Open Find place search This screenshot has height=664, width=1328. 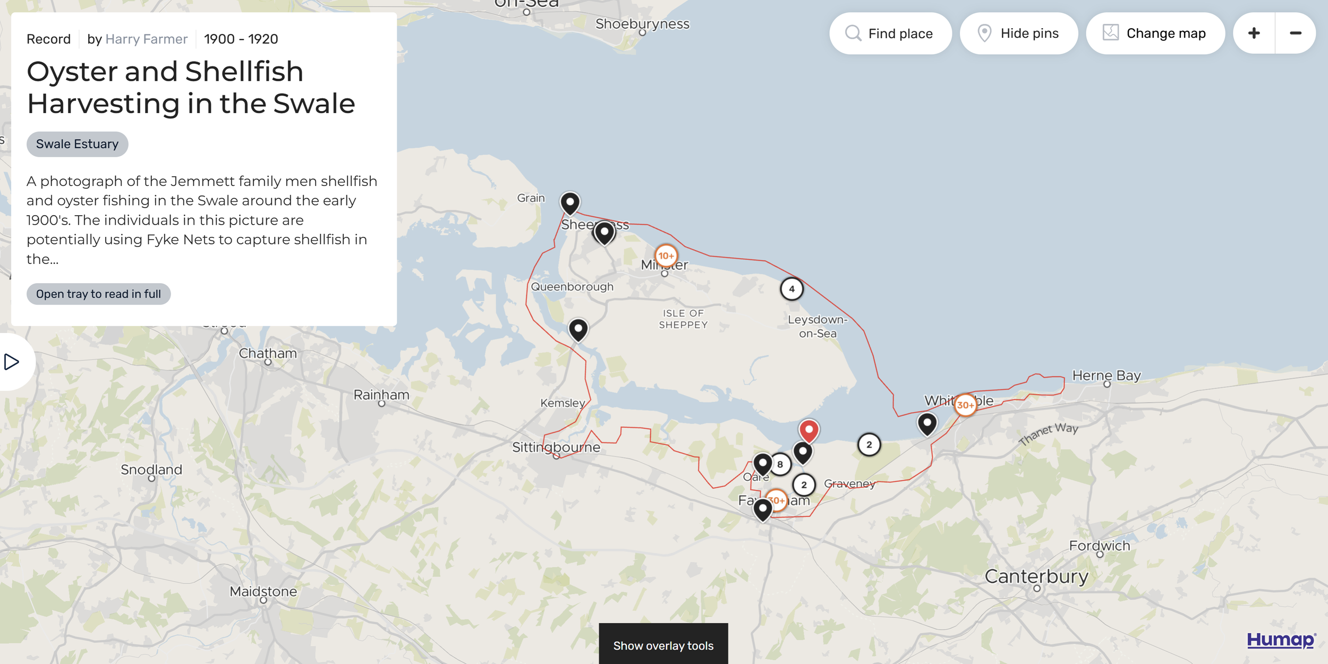890,33
